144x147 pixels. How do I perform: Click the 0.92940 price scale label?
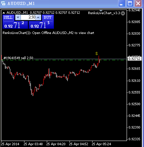tap(134, 10)
